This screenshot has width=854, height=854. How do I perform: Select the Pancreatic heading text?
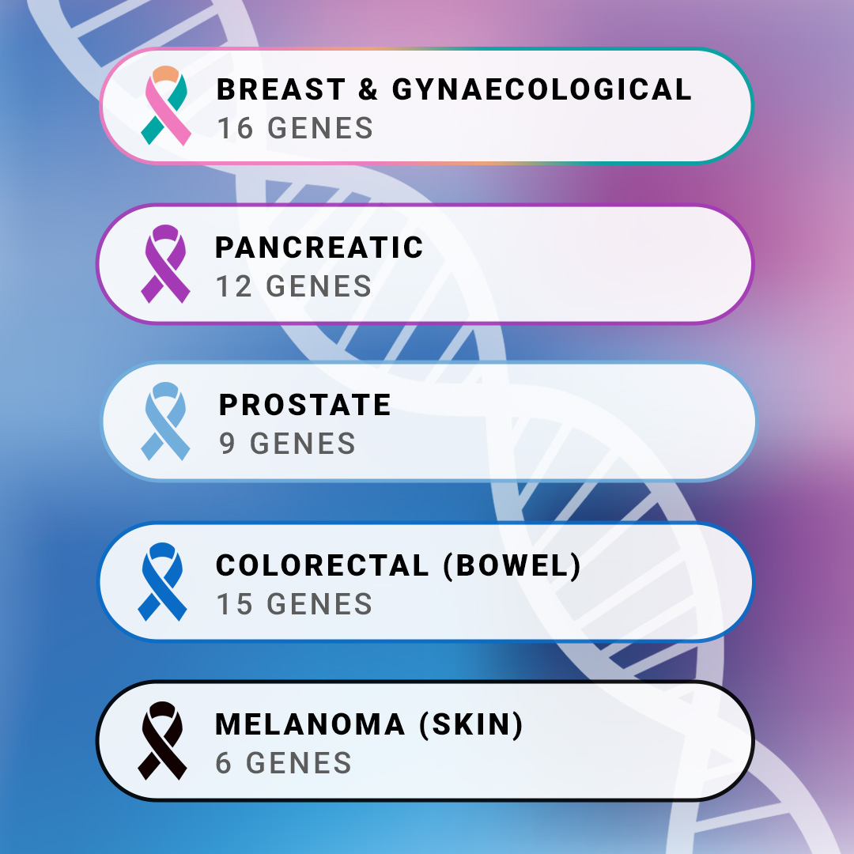coord(319,248)
